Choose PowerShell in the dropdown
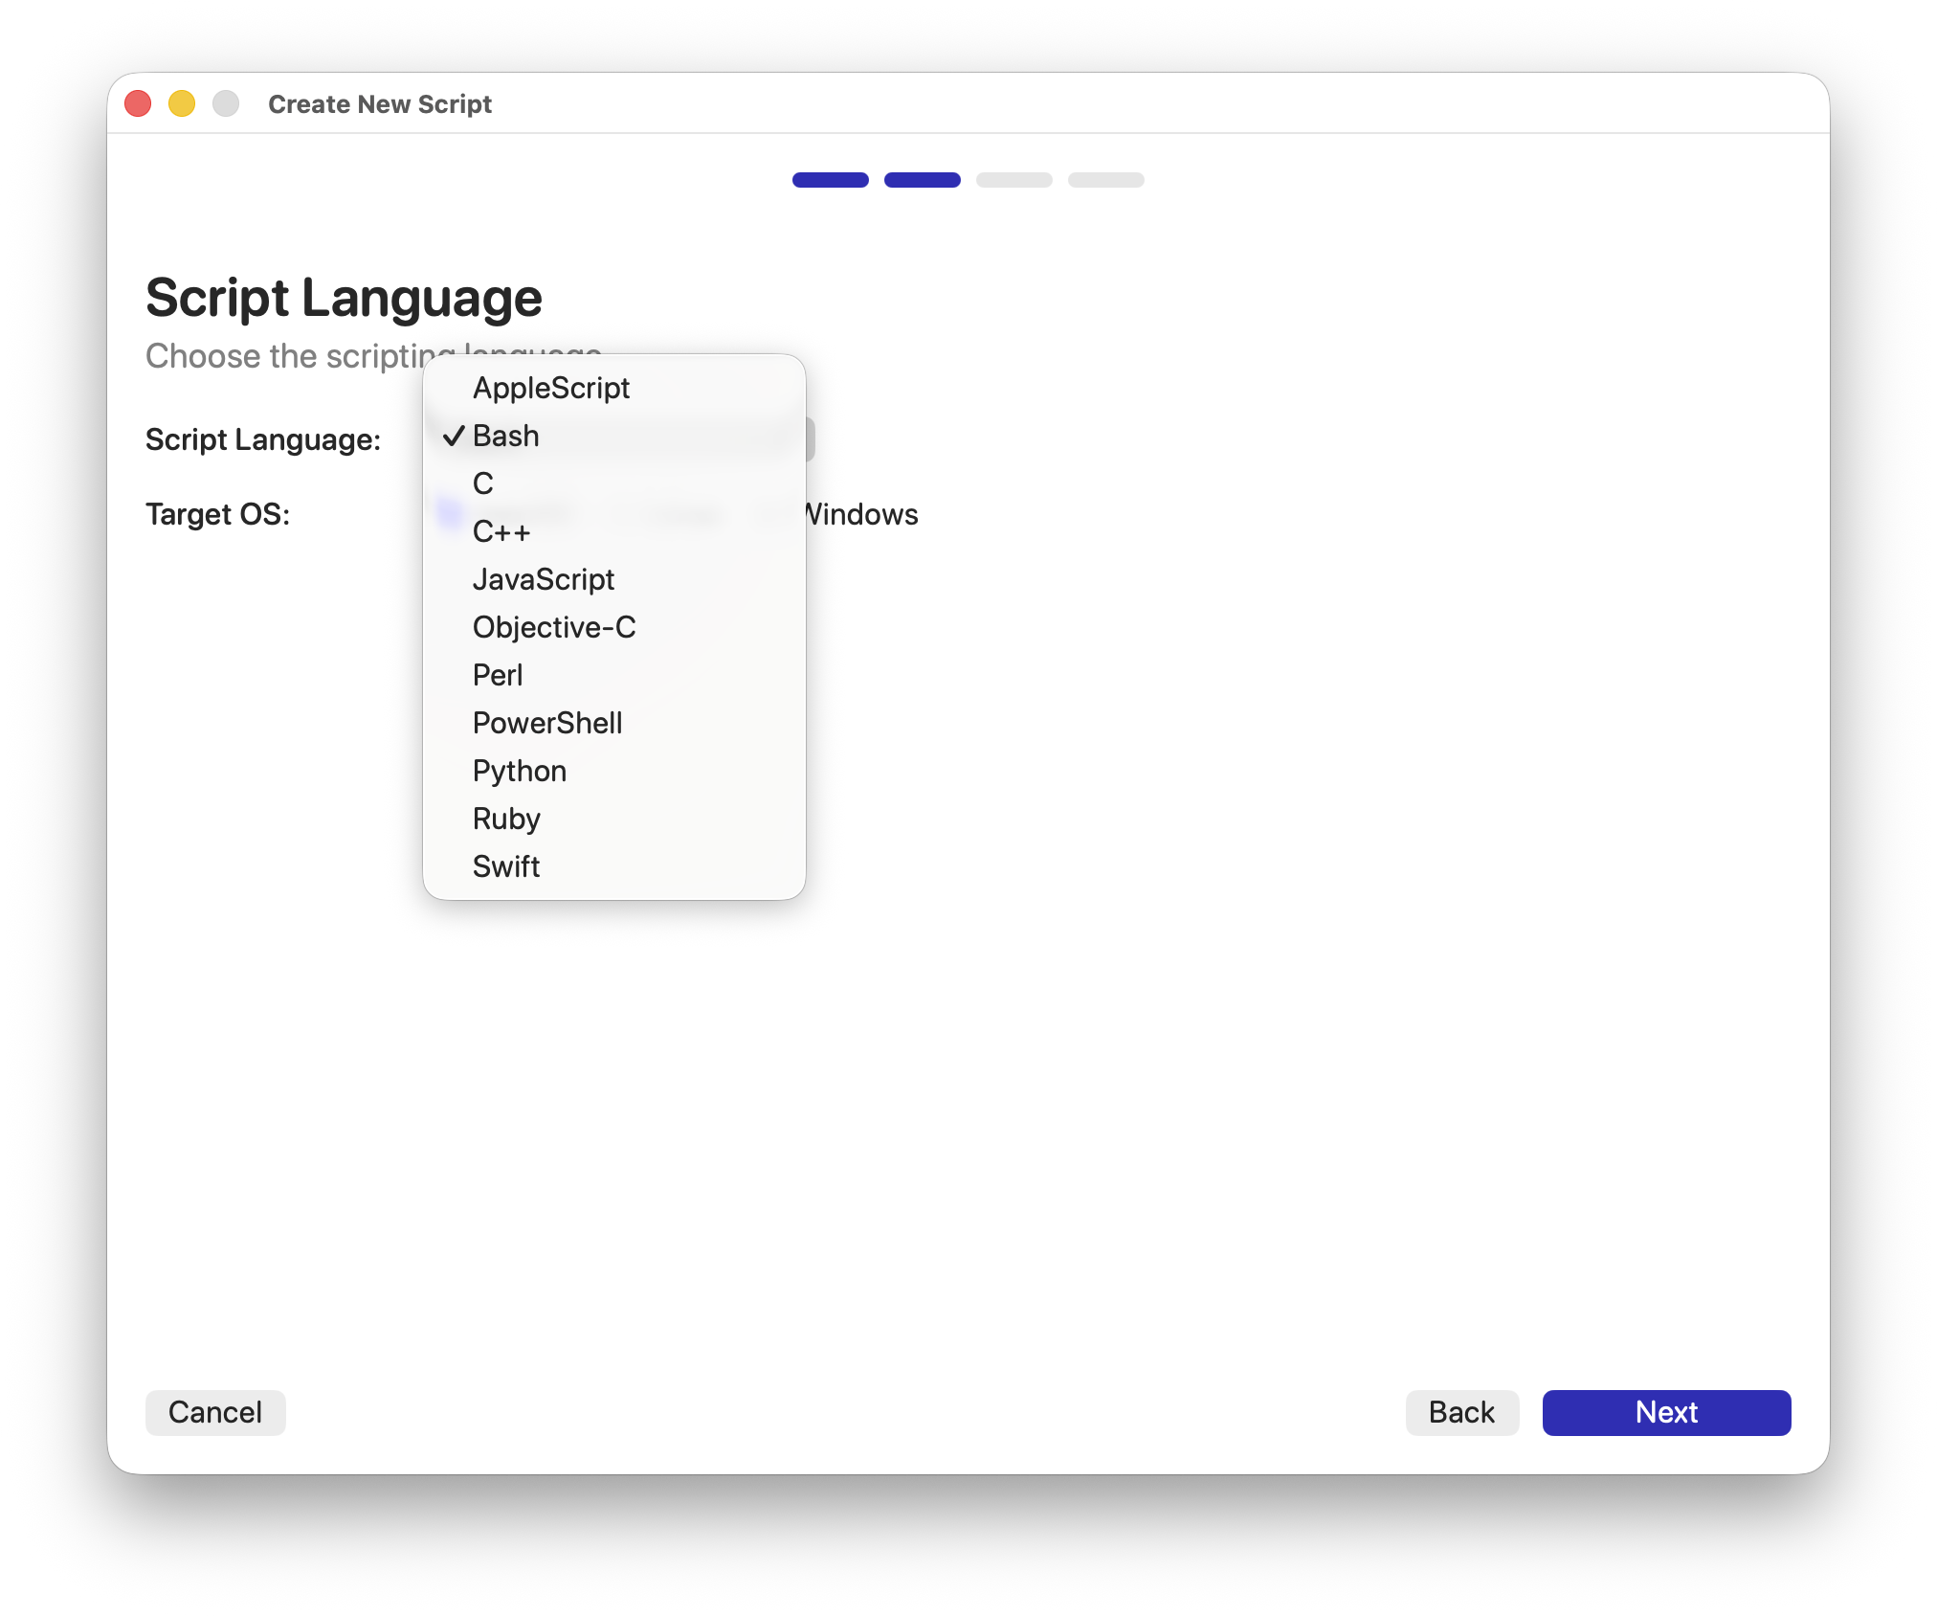1937x1616 pixels. pos(547,723)
